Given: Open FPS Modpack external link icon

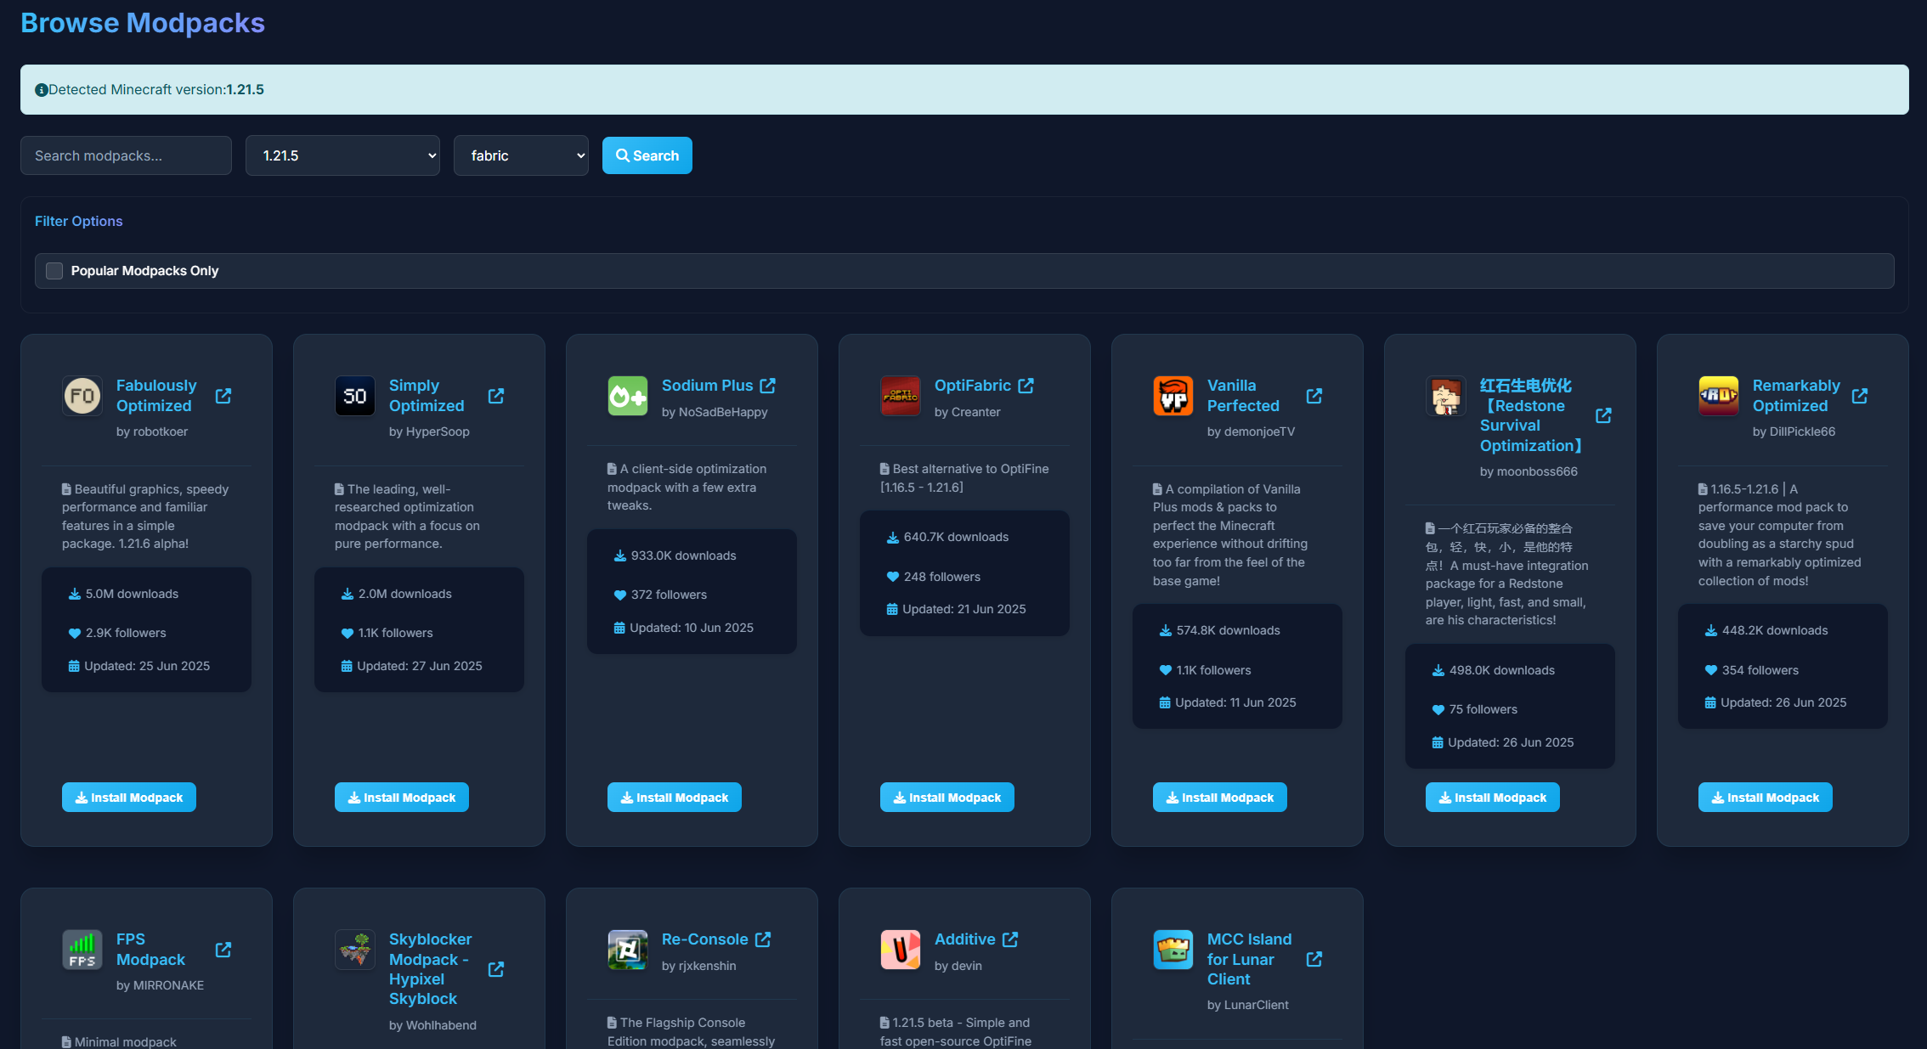Looking at the screenshot, I should tap(223, 950).
